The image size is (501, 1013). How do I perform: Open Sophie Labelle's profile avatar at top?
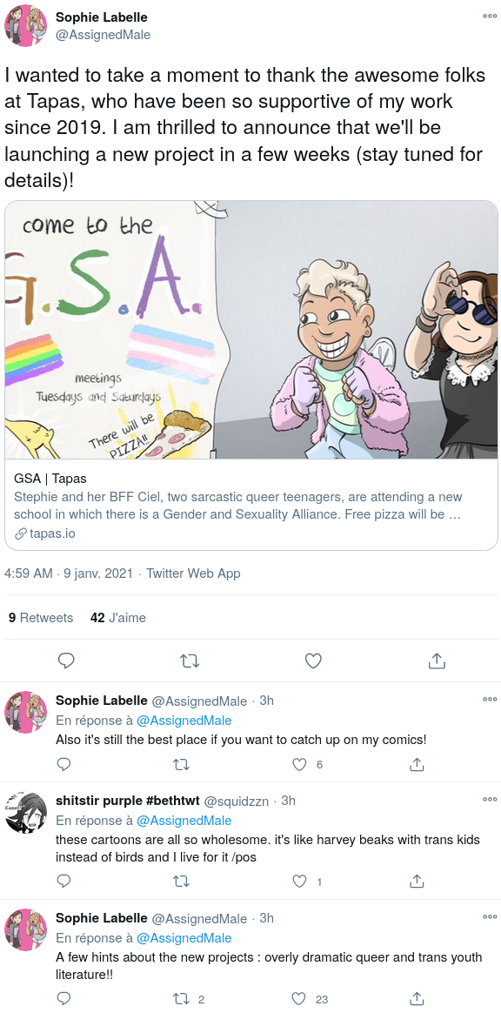pyautogui.click(x=26, y=25)
